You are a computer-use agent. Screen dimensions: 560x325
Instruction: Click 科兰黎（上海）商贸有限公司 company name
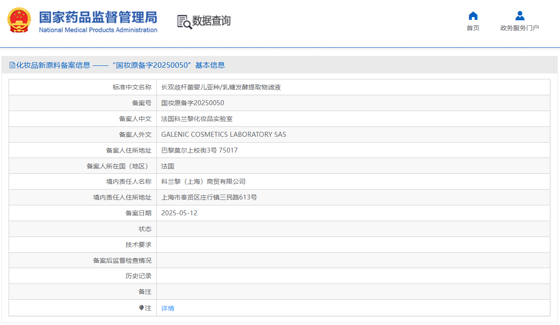click(x=203, y=181)
